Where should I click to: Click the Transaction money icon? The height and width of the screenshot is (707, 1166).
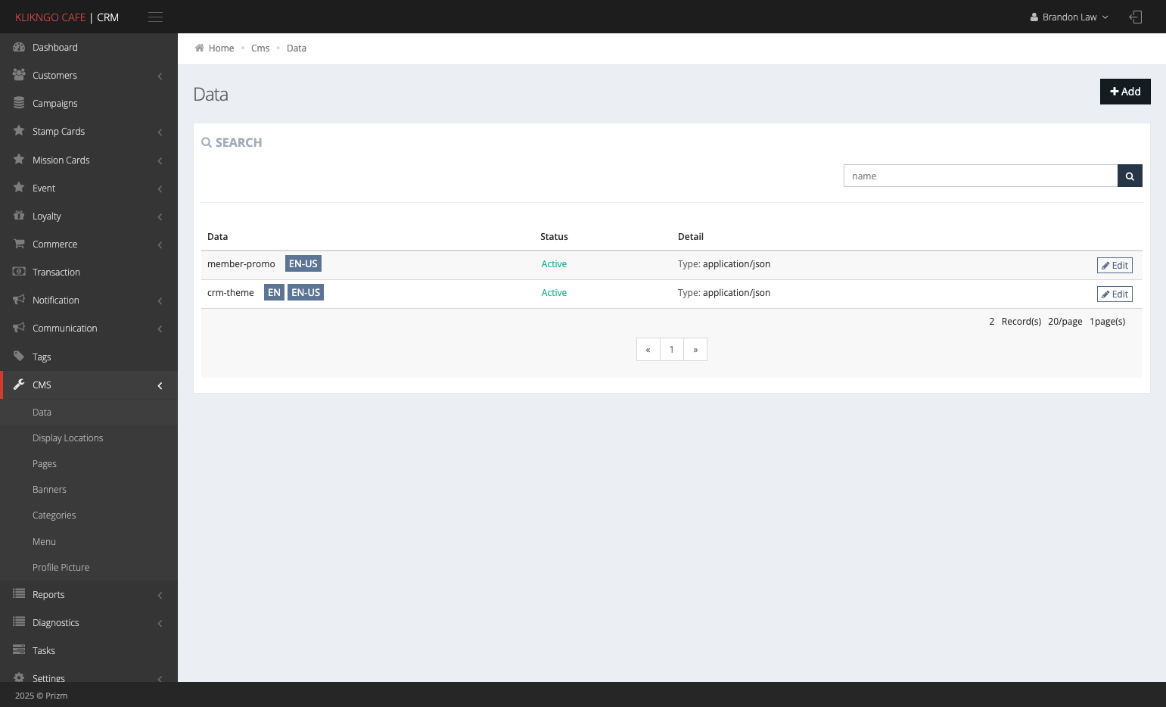coord(19,272)
